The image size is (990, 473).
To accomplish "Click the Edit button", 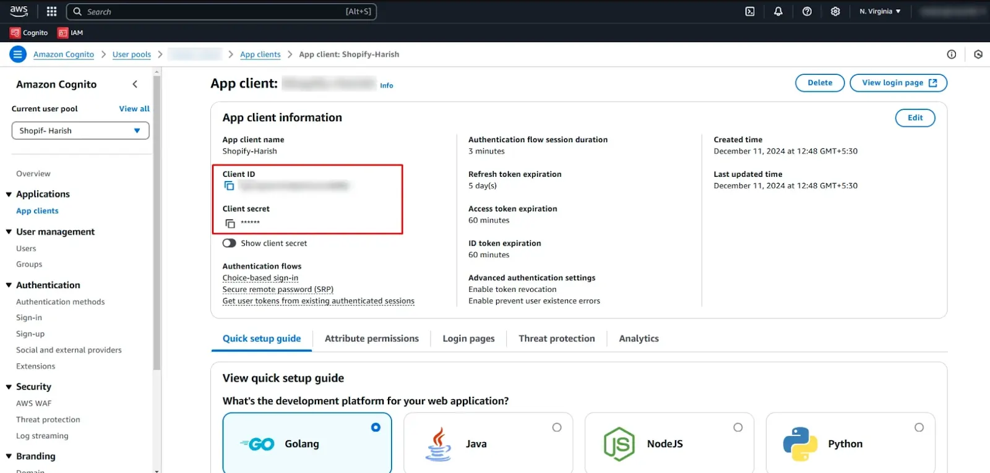I will pyautogui.click(x=915, y=118).
